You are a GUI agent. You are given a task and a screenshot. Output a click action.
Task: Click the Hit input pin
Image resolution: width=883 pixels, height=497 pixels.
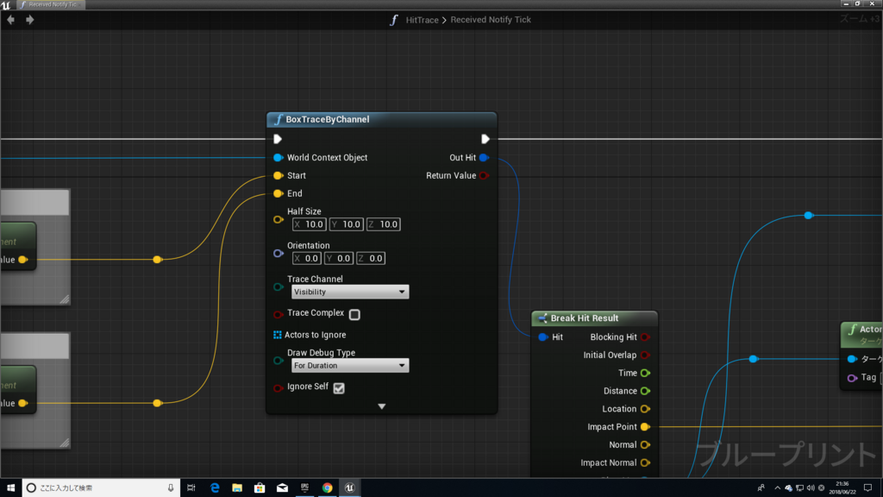(x=543, y=337)
